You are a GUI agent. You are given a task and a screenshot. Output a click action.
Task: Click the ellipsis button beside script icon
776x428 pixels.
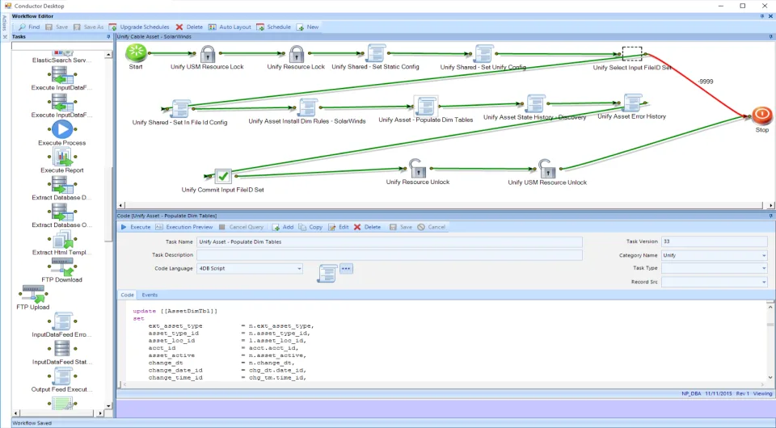coord(346,269)
